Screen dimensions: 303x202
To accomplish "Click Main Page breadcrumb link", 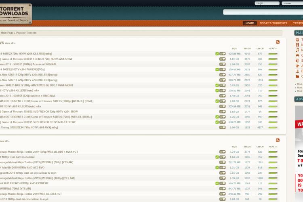I will [x=7, y=33].
